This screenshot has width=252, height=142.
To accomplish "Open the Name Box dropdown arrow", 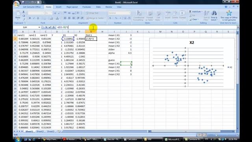I will [39, 27].
